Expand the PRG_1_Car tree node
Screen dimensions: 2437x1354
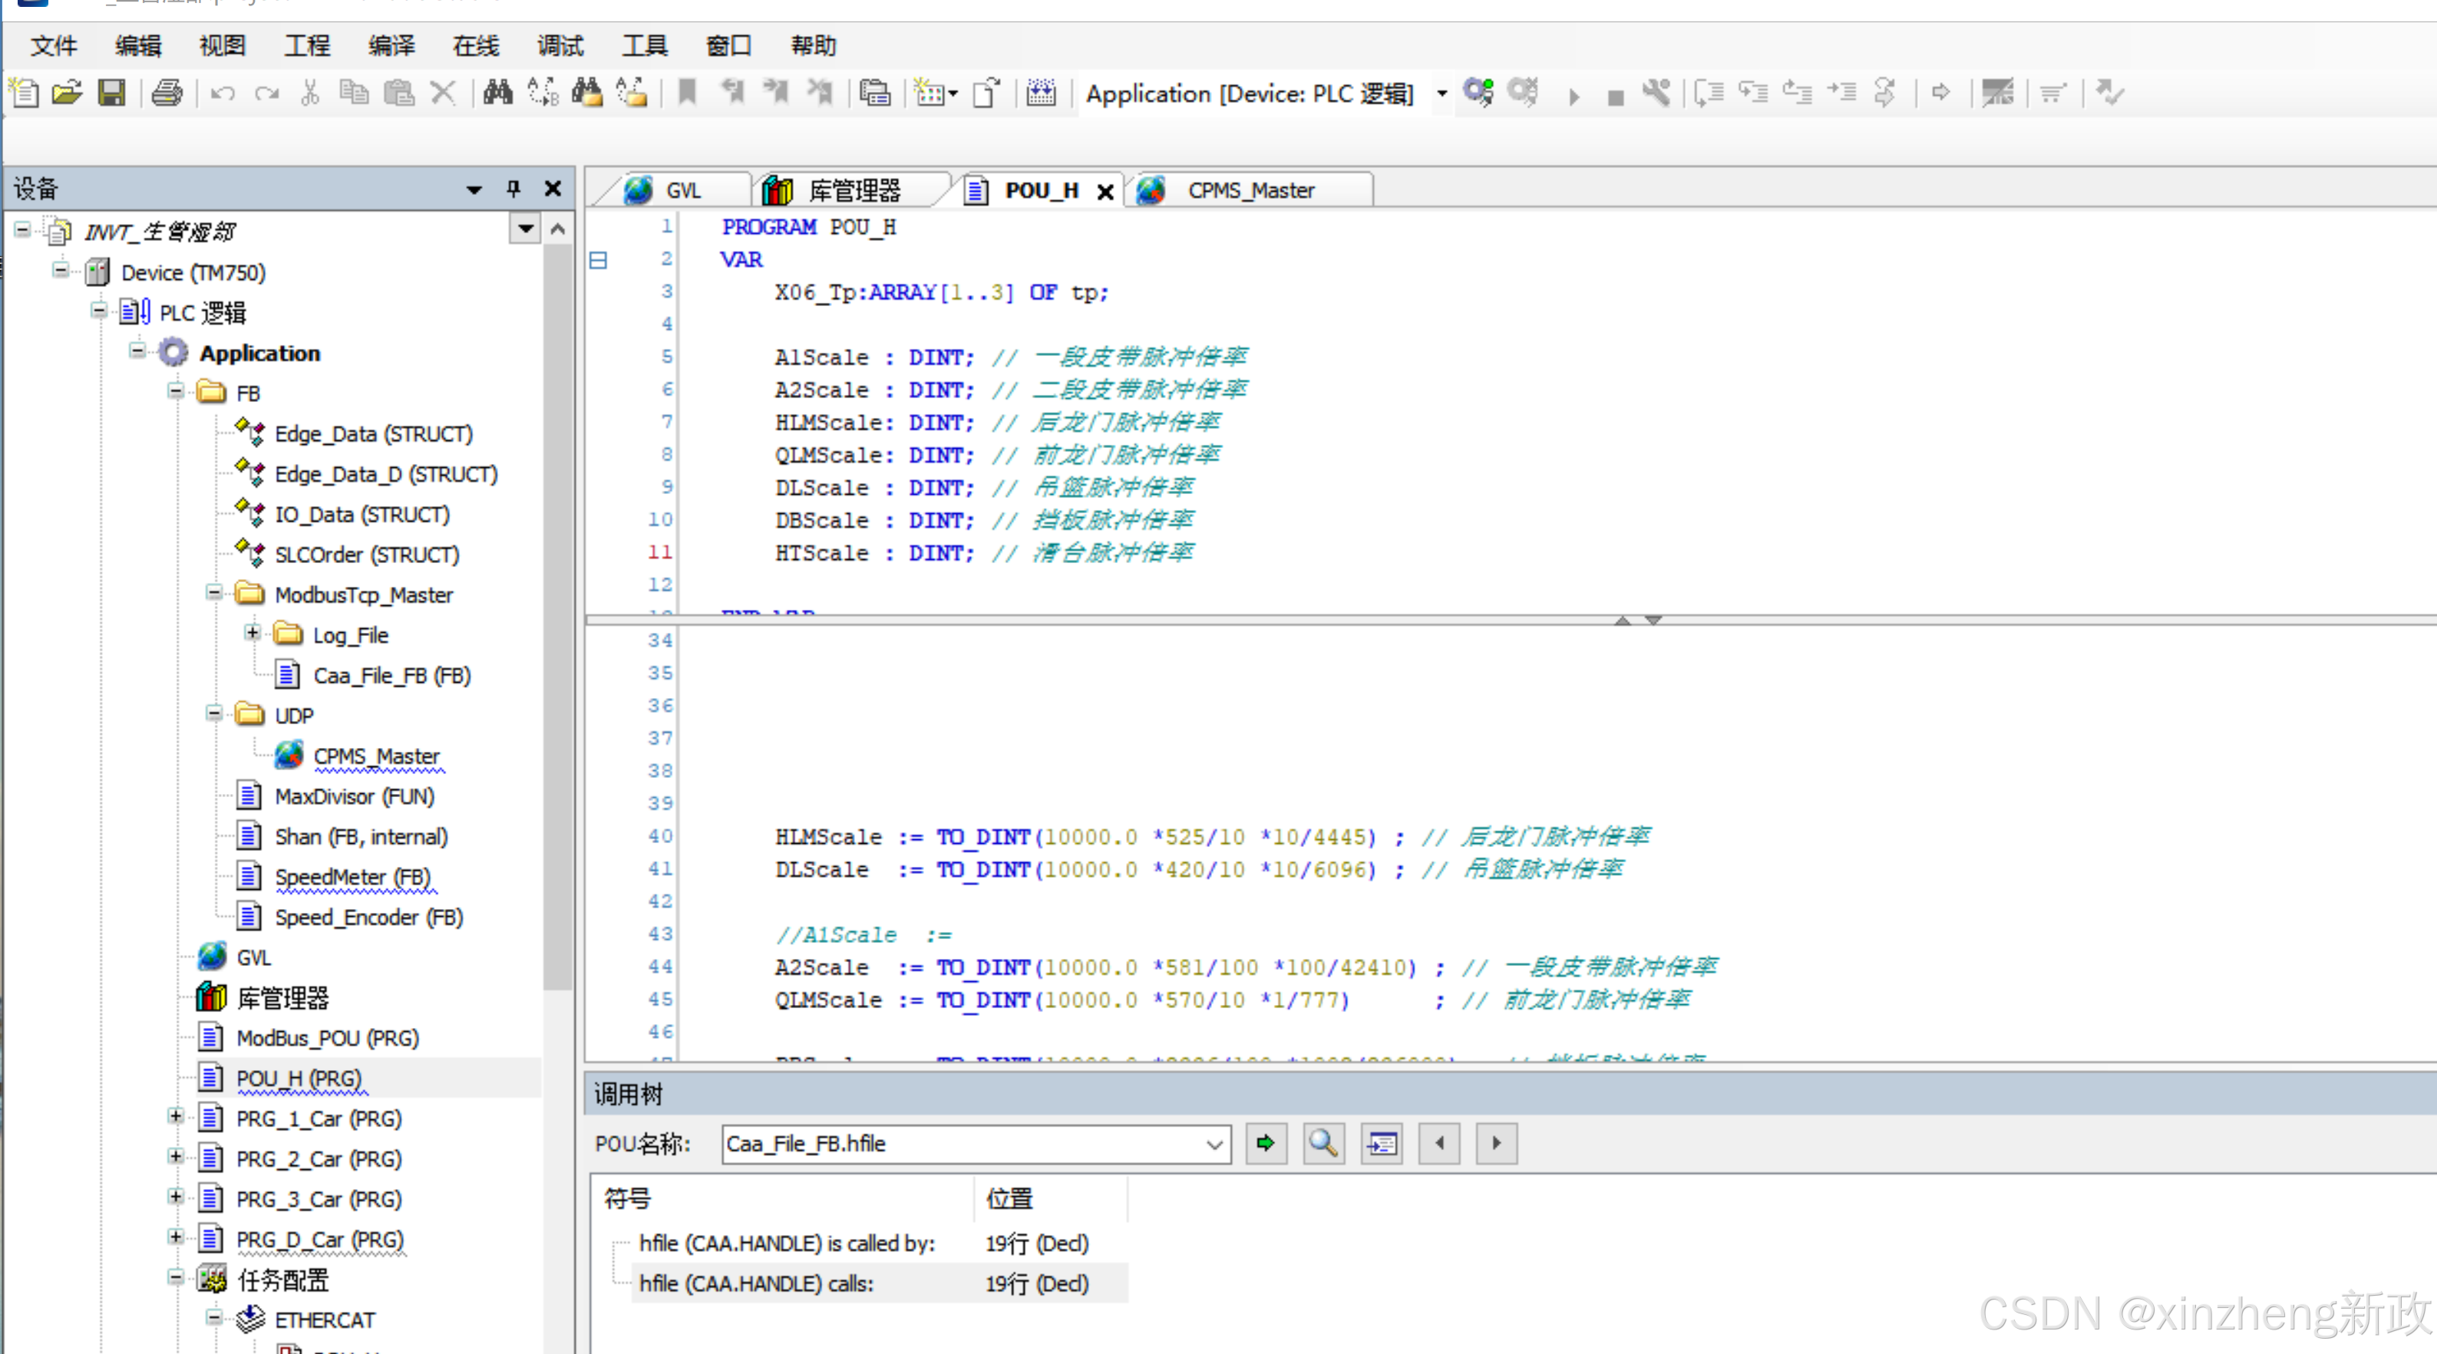tap(176, 1117)
